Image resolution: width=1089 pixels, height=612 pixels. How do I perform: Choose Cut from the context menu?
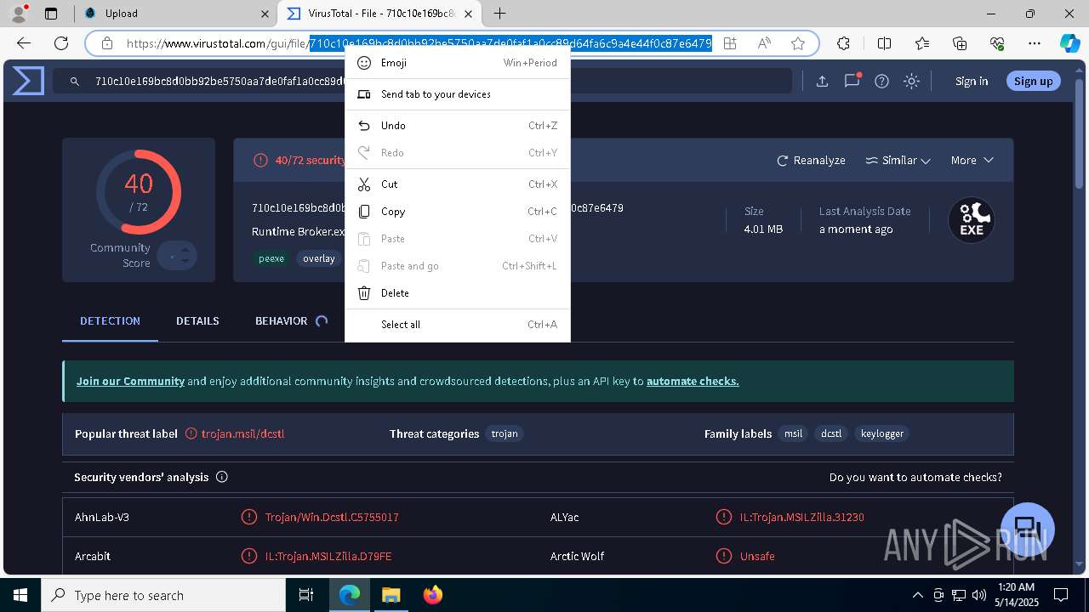(458, 184)
